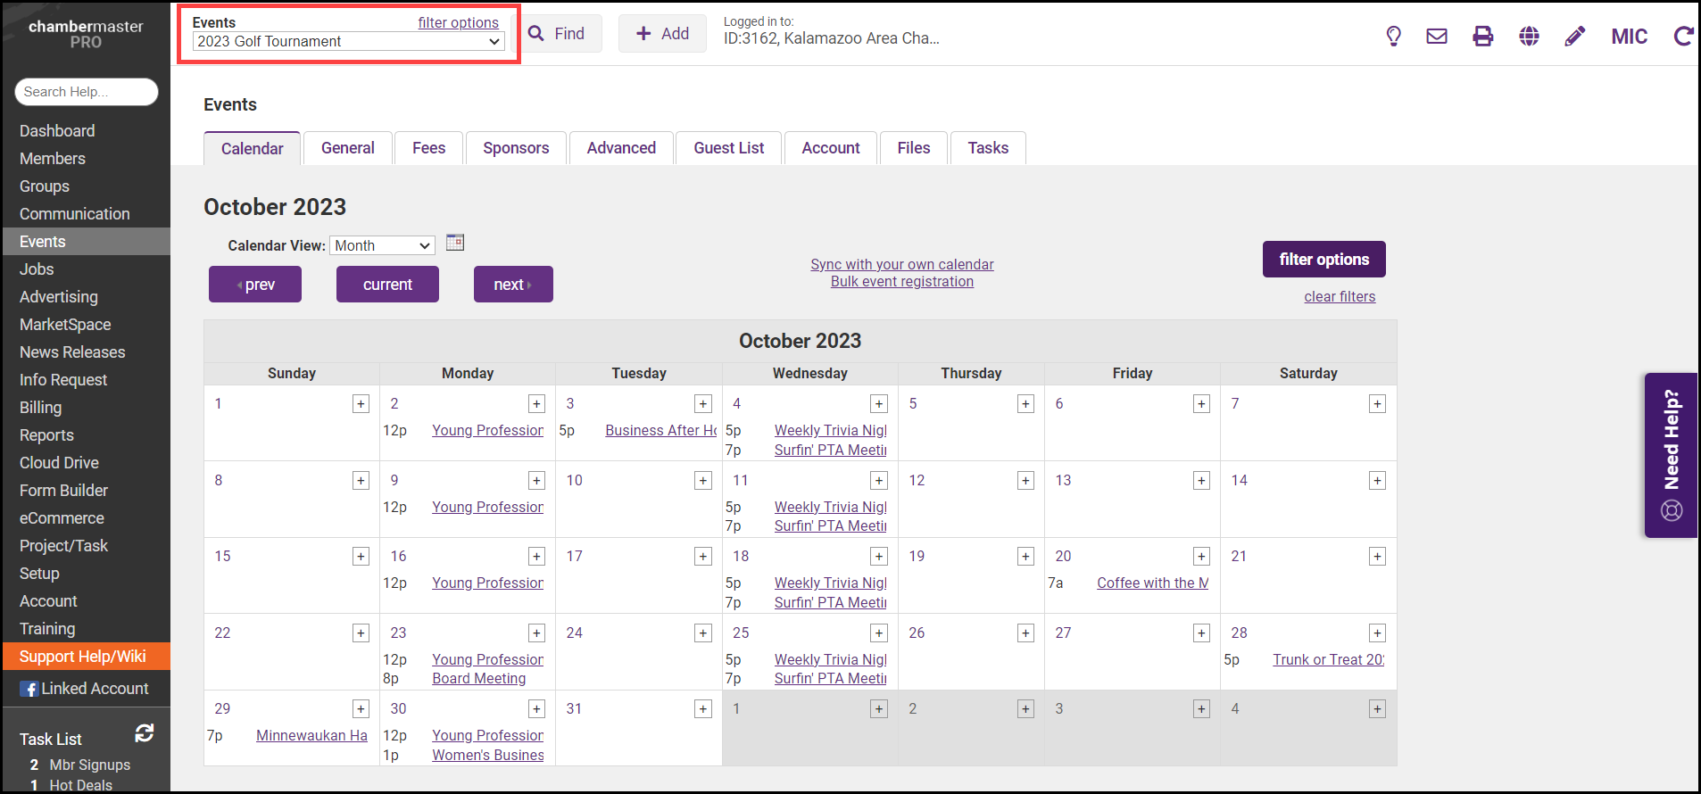Viewport: 1701px width, 794px height.
Task: Open the envelope mail icon
Action: (x=1437, y=37)
